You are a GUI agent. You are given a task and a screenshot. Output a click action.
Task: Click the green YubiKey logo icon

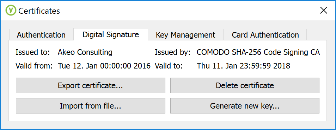(11, 11)
